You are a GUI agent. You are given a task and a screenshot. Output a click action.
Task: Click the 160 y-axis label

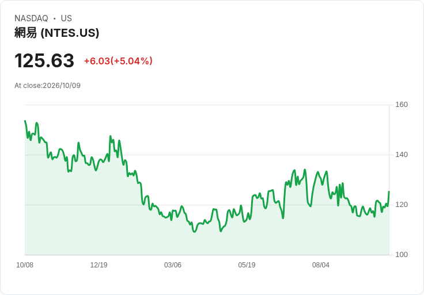pyautogui.click(x=402, y=105)
